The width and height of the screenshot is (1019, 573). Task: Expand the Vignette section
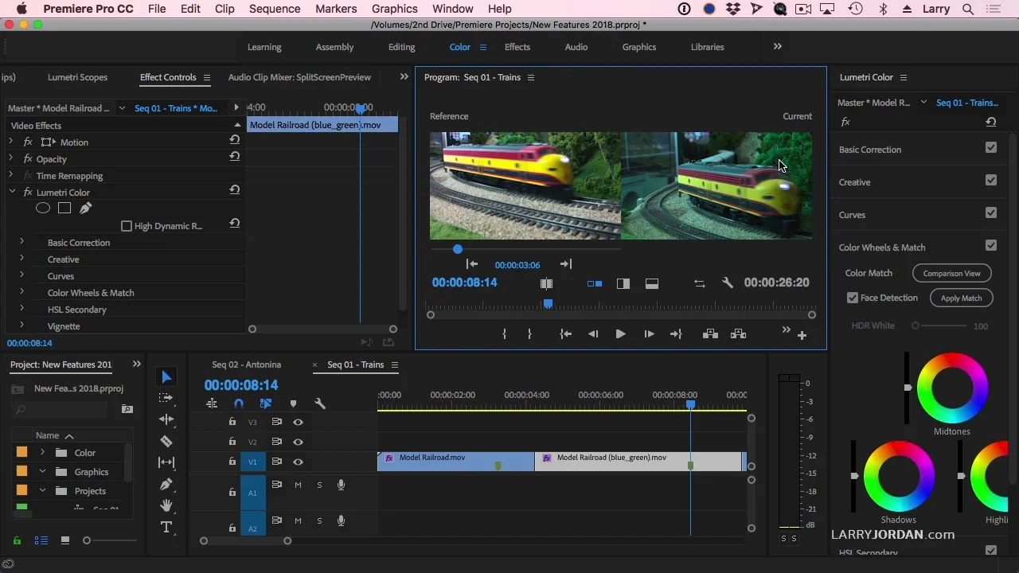pyautogui.click(x=21, y=325)
